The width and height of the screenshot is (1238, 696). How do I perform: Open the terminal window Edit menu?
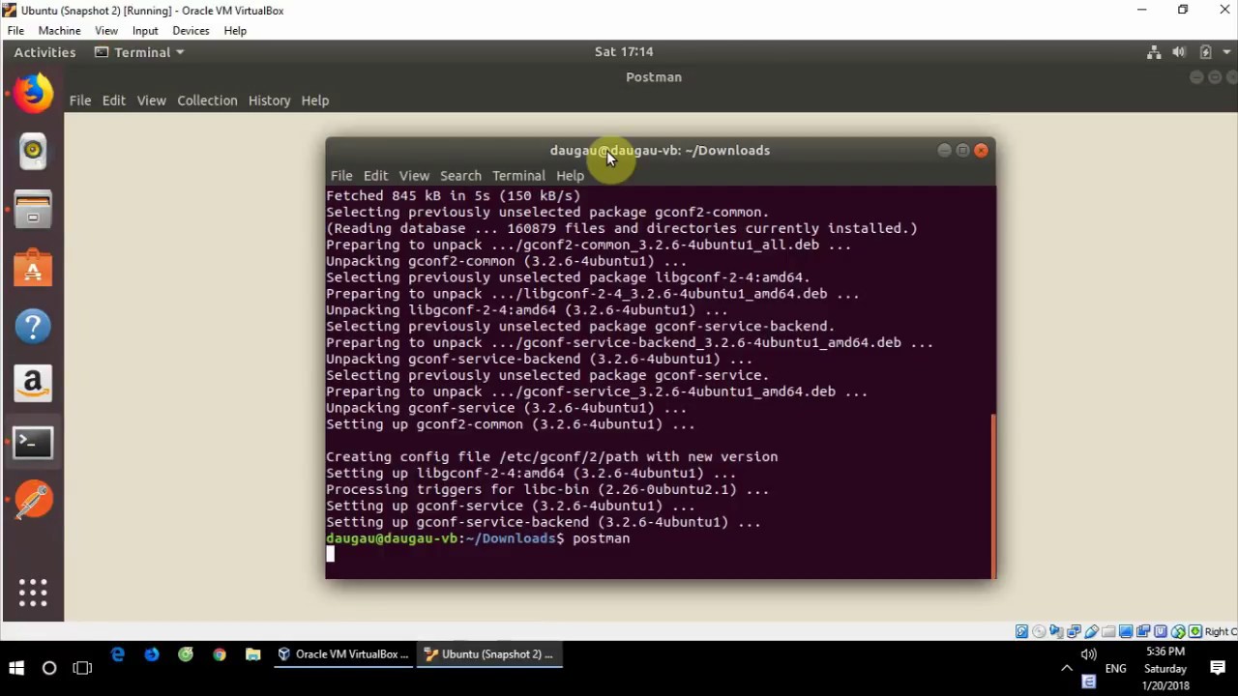coord(375,176)
